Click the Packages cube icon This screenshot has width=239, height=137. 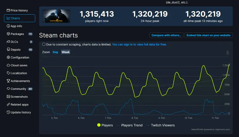tap(8, 34)
